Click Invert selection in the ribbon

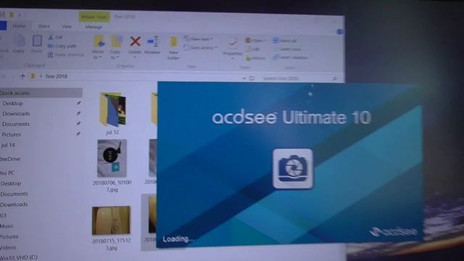pos(290,57)
